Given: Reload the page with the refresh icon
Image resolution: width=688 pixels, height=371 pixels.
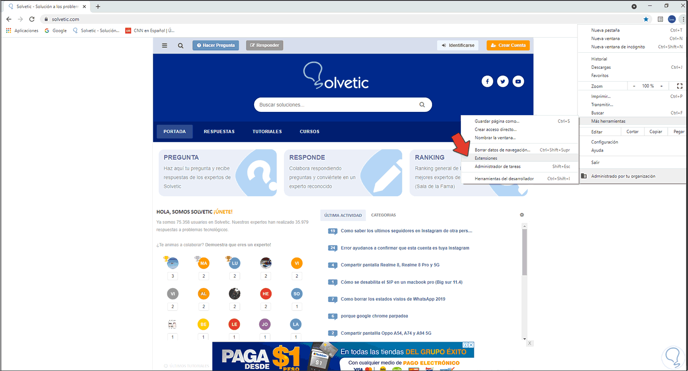Looking at the screenshot, I should click(32, 19).
